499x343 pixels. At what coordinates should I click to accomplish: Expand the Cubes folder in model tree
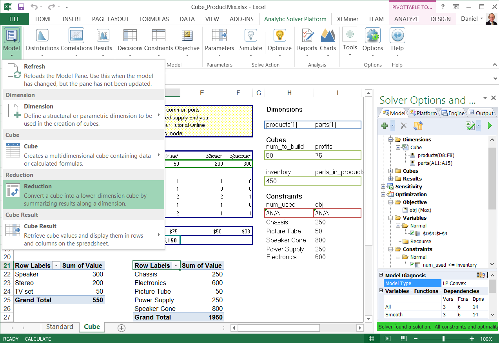click(391, 171)
